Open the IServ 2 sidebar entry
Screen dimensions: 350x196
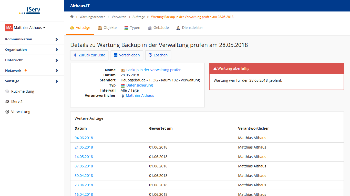click(17, 102)
